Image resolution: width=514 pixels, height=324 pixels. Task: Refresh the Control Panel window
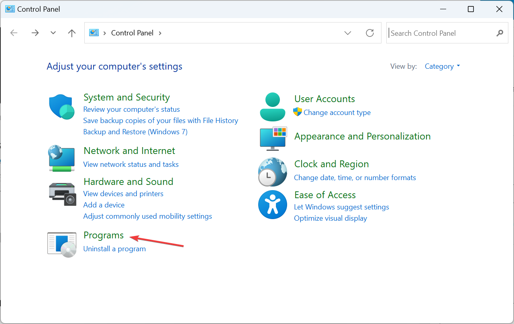point(369,33)
